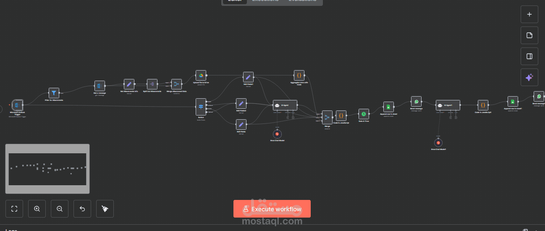Viewport: 545px width, 231px height.
Task: Select the Microsoft Outlook Trigger node
Action: tap(18, 105)
